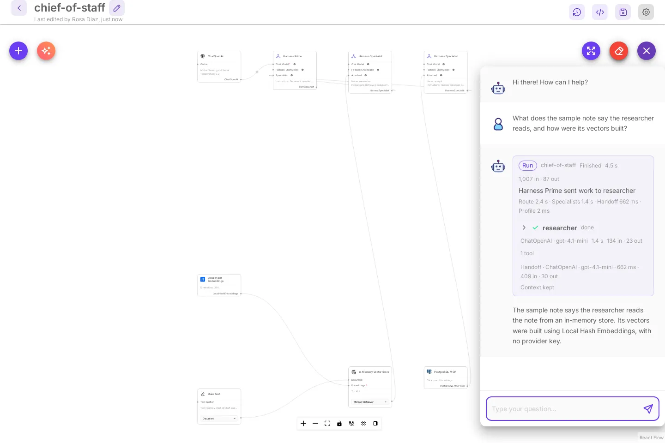The image size is (665, 443).
Task: Zoom out of the canvas
Action: pyautogui.click(x=315, y=424)
